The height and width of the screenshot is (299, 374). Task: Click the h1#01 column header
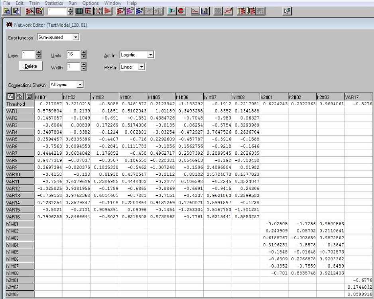[48, 97]
